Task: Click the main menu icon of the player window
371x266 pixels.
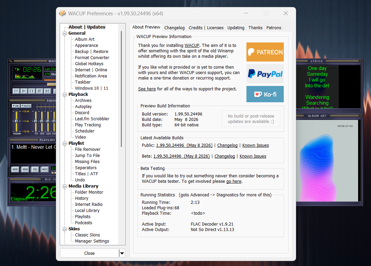Action: click(x=11, y=61)
